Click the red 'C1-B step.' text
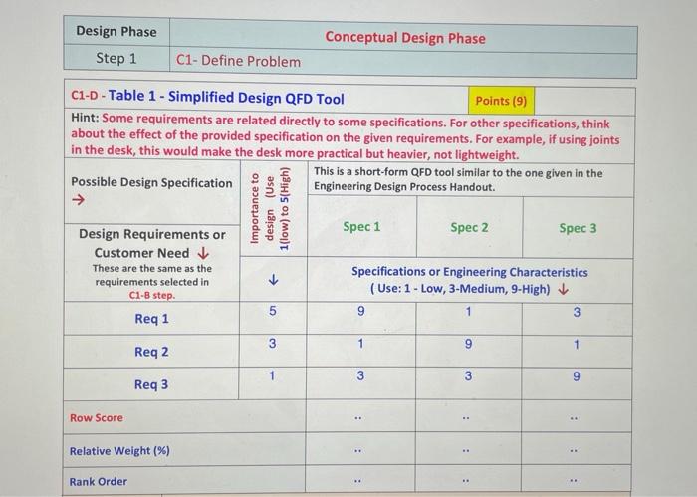Screen dimensions: 697x497 click(152, 295)
